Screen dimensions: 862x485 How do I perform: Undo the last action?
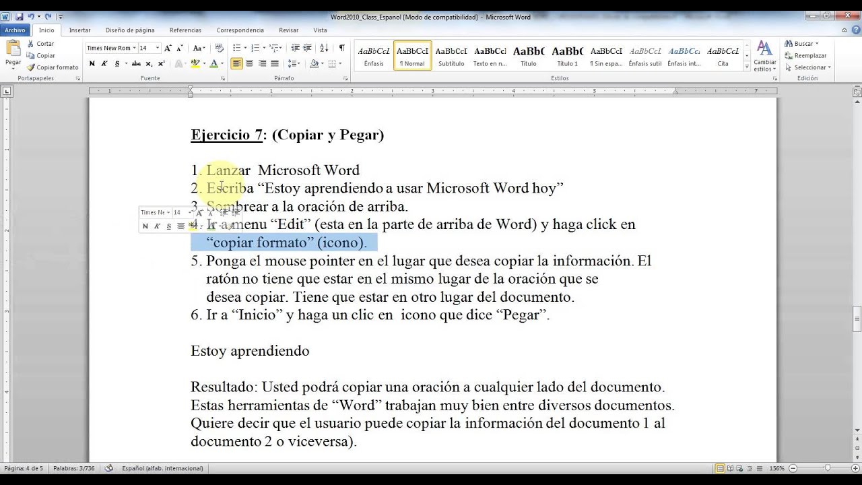pos(31,16)
